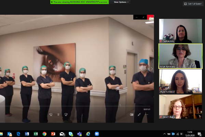The image size is (205, 137).
Task: Select Gülten Koç's video thumbnail
Action: point(180,31)
